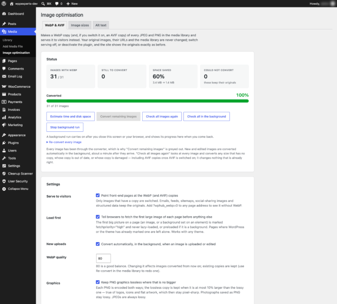
Task: Click the Tools wrench icon
Action: pyautogui.click(x=4, y=158)
